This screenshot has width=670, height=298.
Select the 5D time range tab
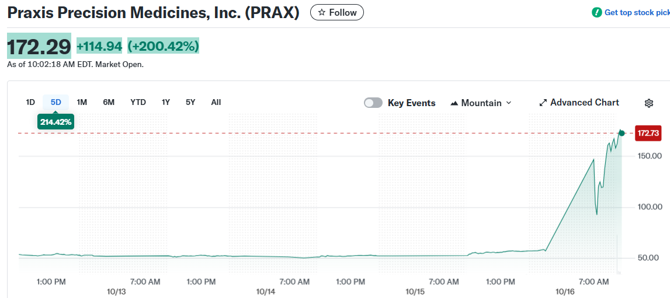pos(56,102)
